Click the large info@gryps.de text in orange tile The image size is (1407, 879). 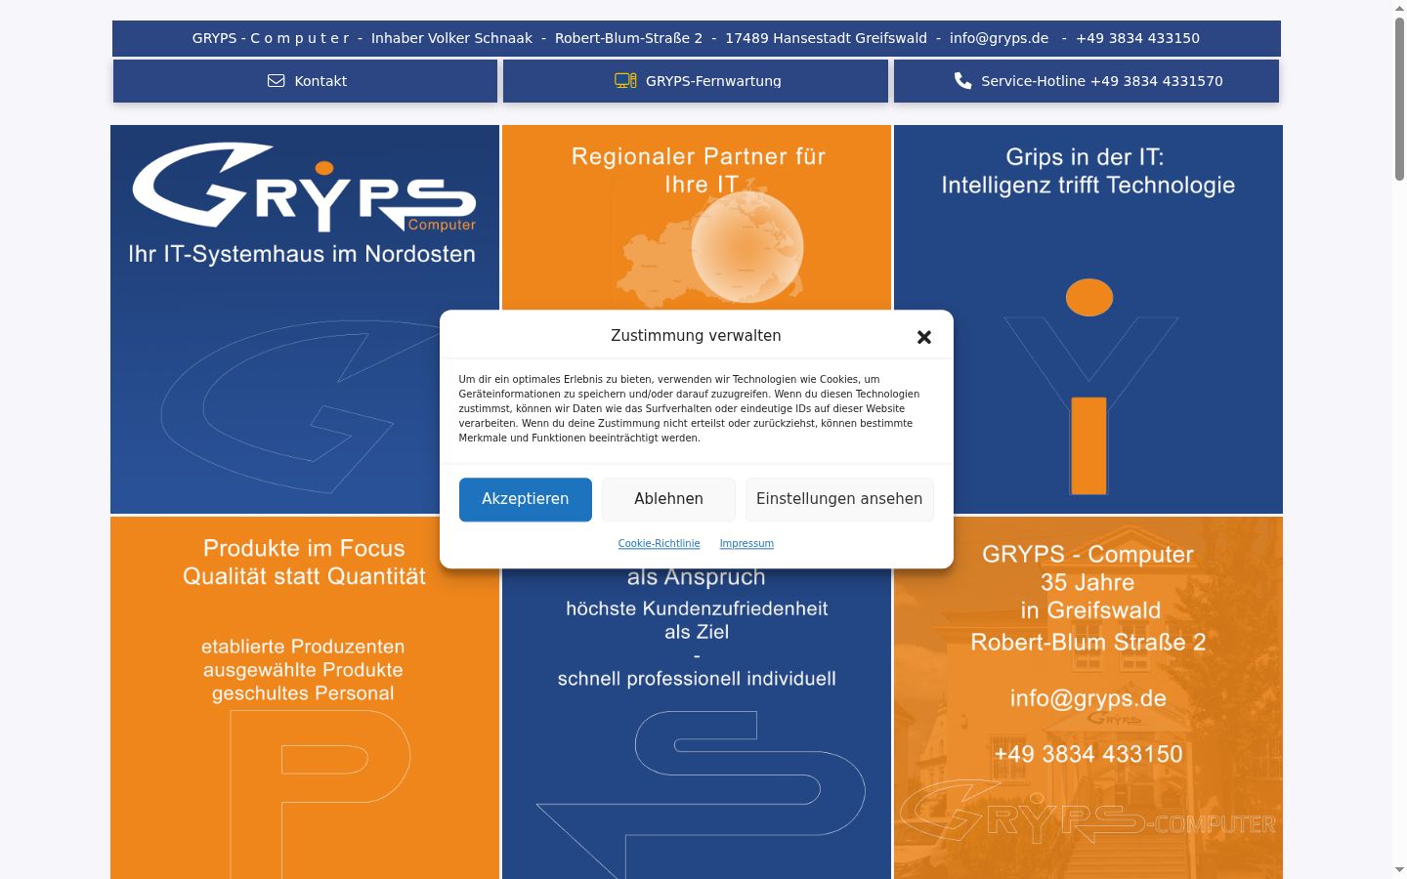pyautogui.click(x=1088, y=698)
